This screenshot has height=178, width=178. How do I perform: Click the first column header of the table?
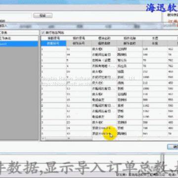[x=53, y=38]
